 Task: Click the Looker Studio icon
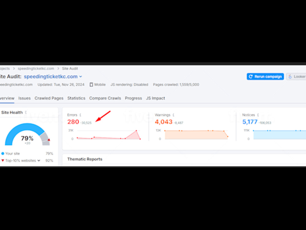[x=290, y=76]
